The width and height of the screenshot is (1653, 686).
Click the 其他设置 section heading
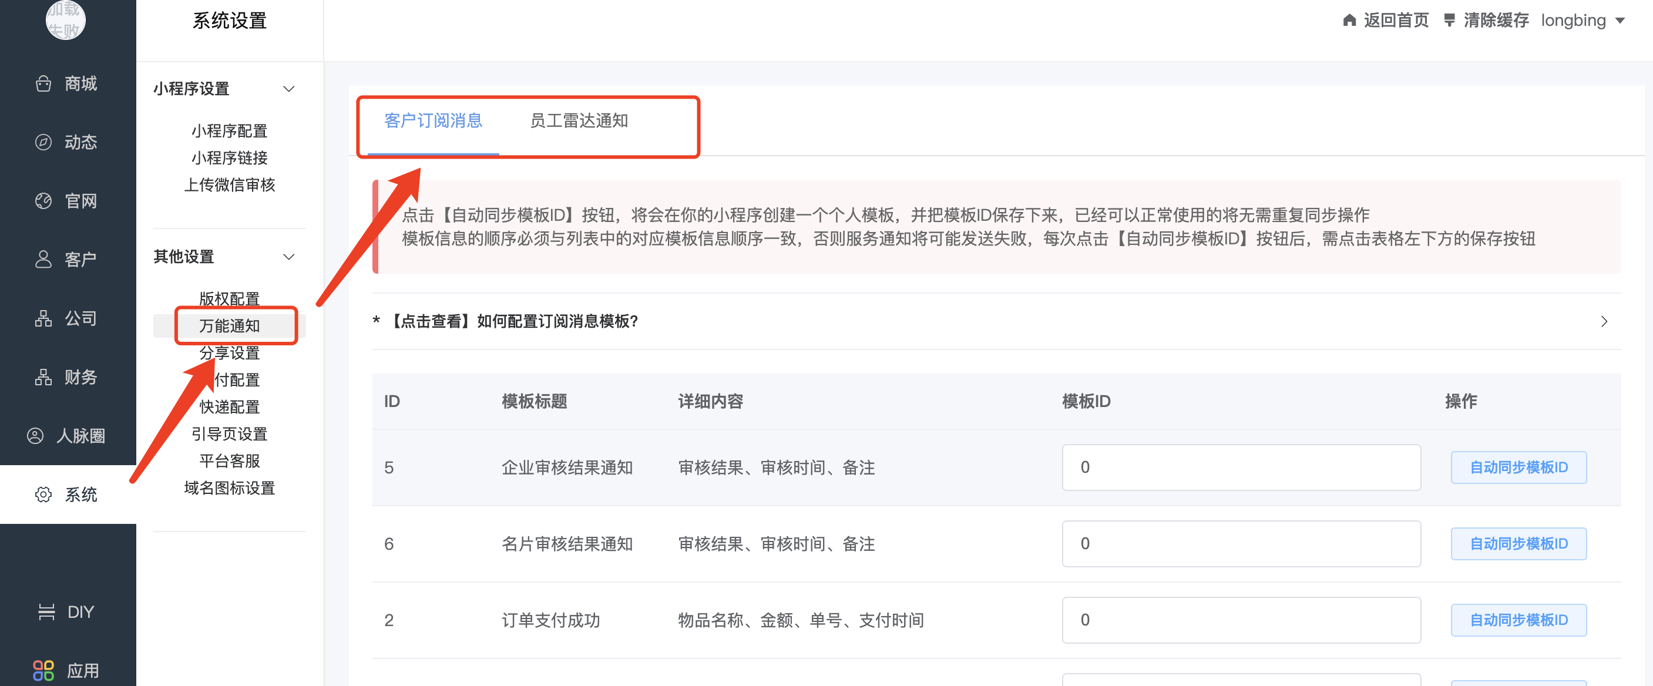(x=183, y=257)
